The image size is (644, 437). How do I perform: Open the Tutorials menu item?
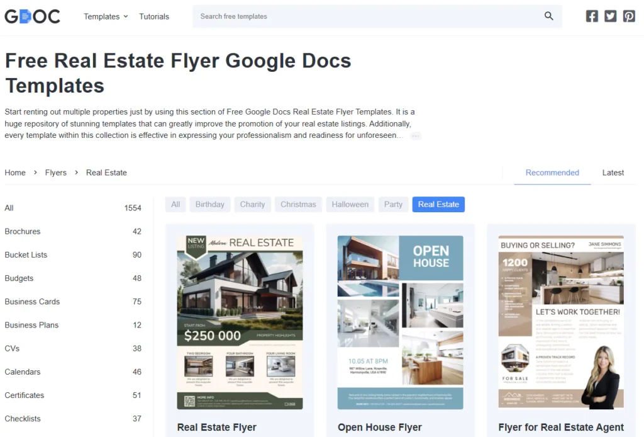point(154,16)
